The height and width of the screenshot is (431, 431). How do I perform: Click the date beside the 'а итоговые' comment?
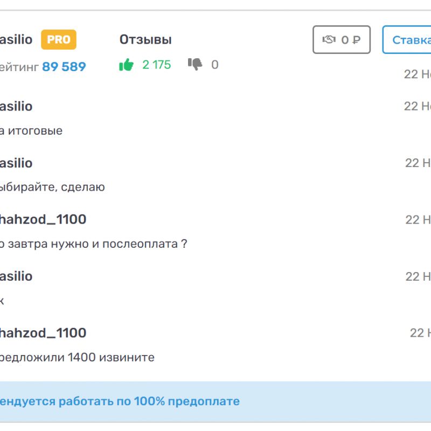(x=418, y=106)
